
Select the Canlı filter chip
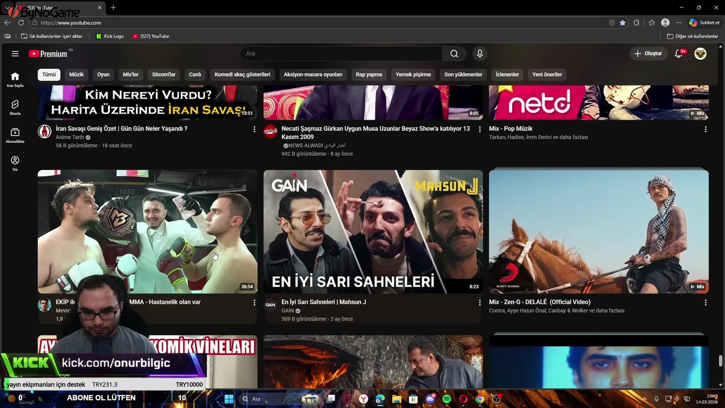195,74
